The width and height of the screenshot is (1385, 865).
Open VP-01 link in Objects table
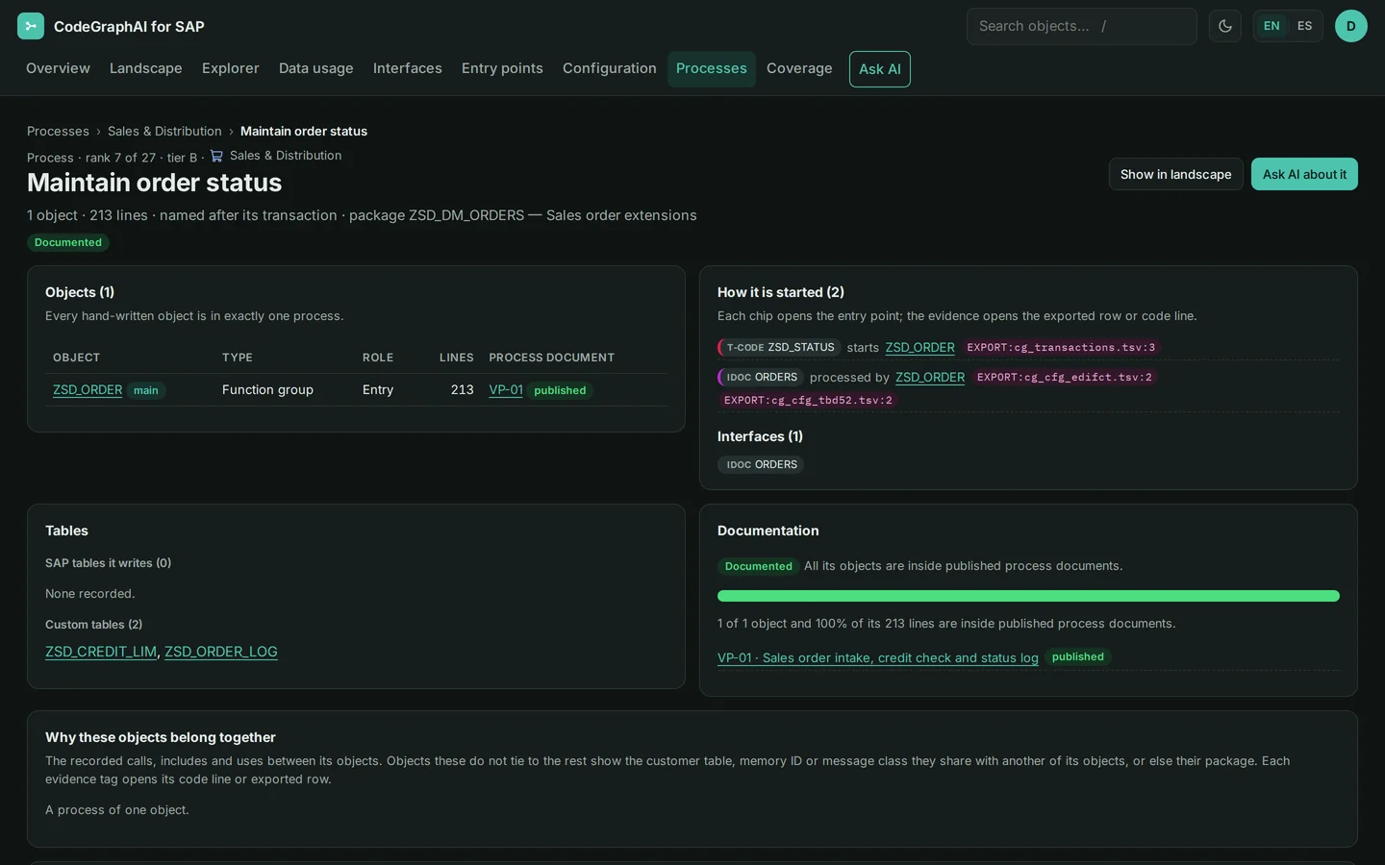pyautogui.click(x=506, y=389)
